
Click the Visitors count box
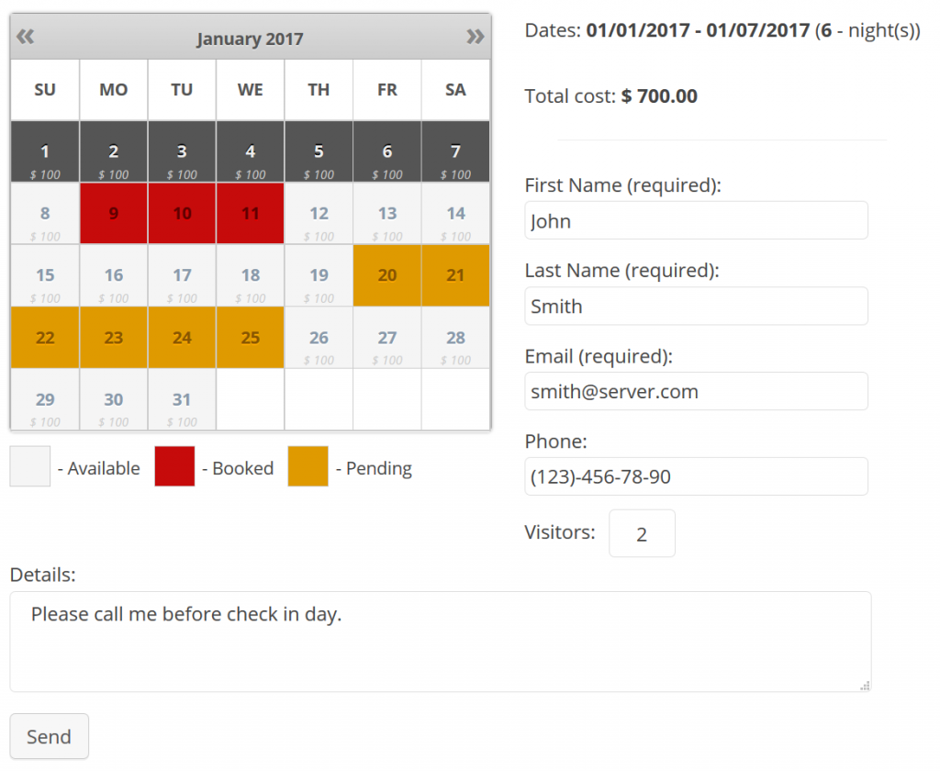click(x=642, y=533)
